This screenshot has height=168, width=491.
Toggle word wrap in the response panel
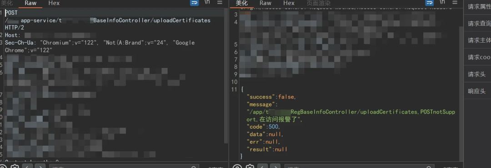[429, 3]
